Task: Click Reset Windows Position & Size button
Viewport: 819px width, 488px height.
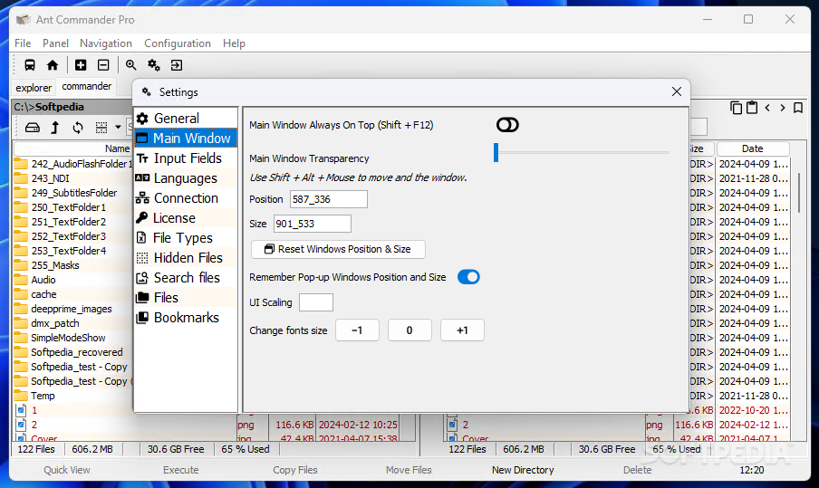Action: click(x=338, y=249)
